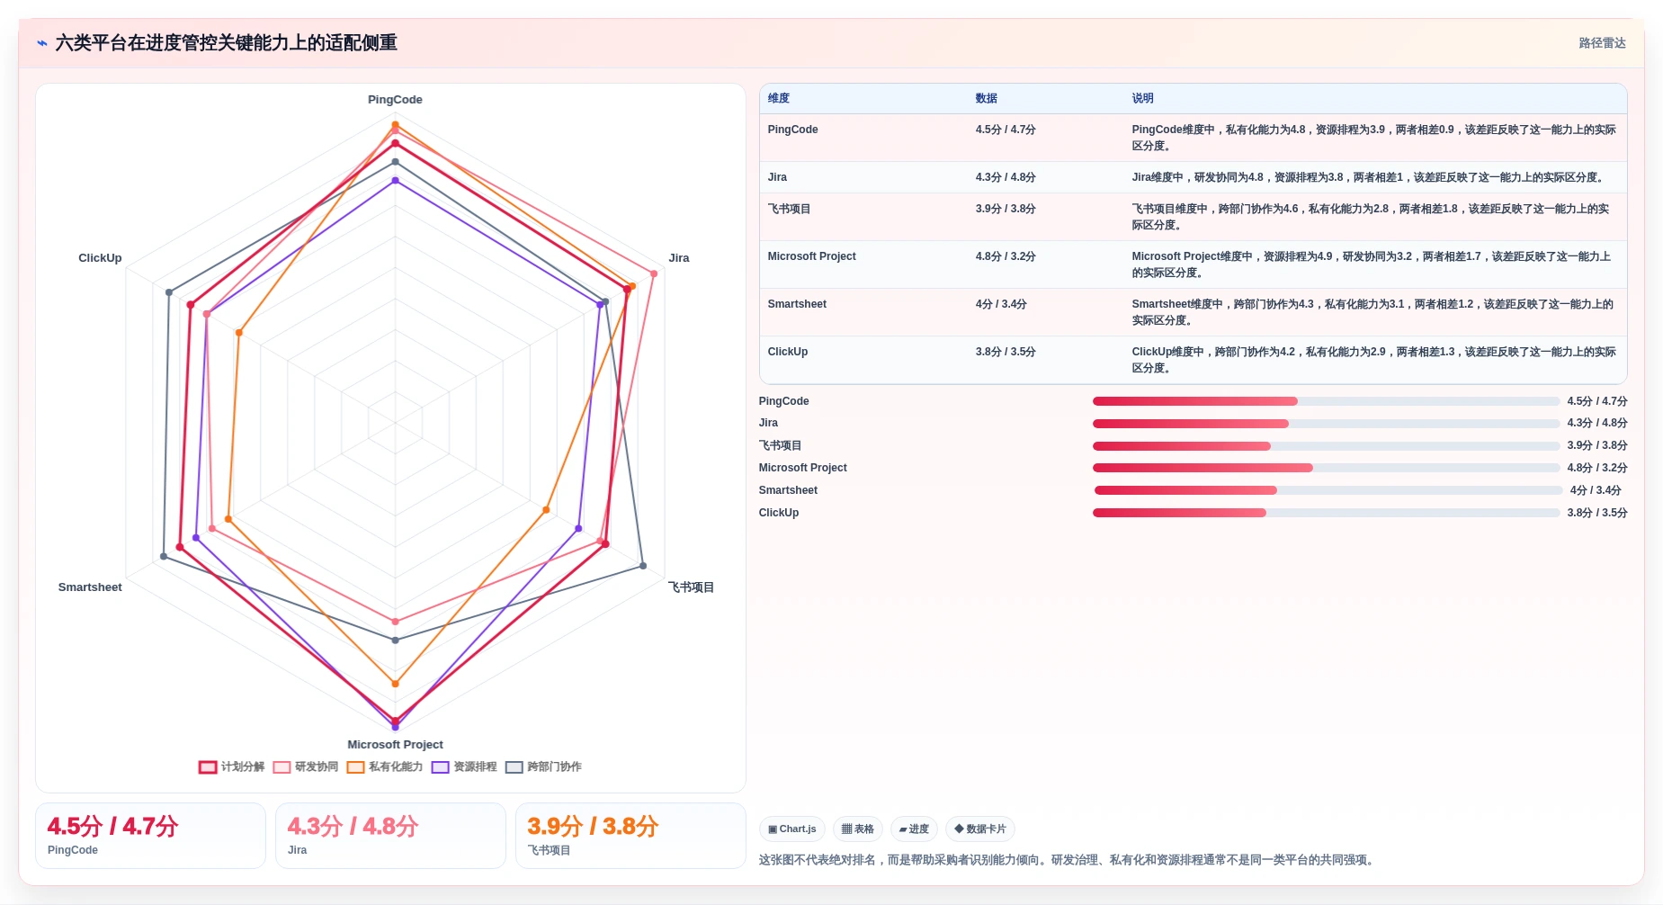This screenshot has width=1663, height=905.
Task: Click the 飞书项目 progress bar
Action: click(1326, 446)
